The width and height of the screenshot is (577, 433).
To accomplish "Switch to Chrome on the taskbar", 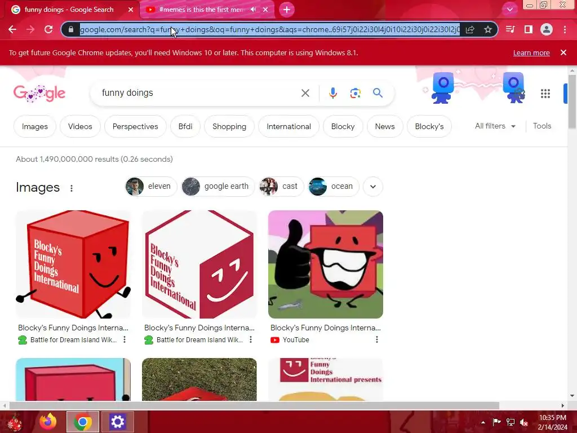I will (x=82, y=422).
